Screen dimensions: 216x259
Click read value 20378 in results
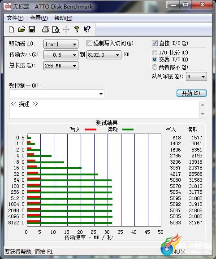point(195,168)
